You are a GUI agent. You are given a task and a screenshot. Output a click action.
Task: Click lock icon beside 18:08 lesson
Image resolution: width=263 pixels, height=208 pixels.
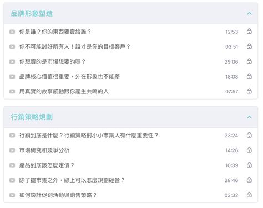[x=249, y=76]
